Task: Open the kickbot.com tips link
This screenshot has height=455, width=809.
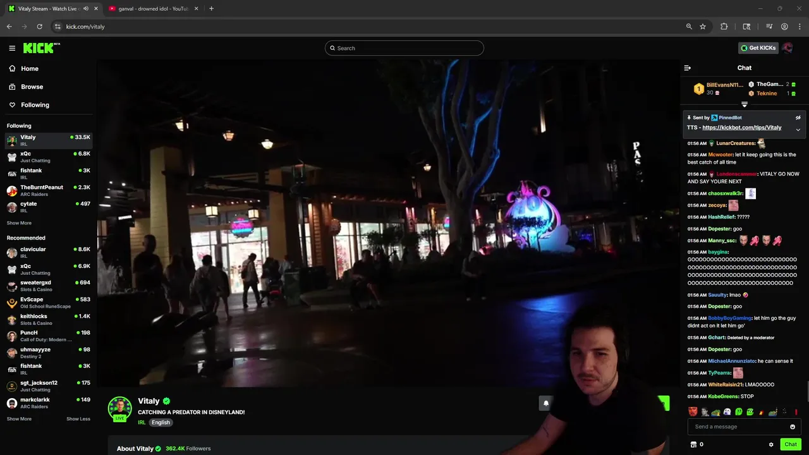Action: (x=742, y=128)
